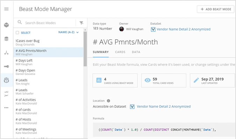Switch to the CARDS tab
The width and height of the screenshot is (236, 139).
point(120,52)
